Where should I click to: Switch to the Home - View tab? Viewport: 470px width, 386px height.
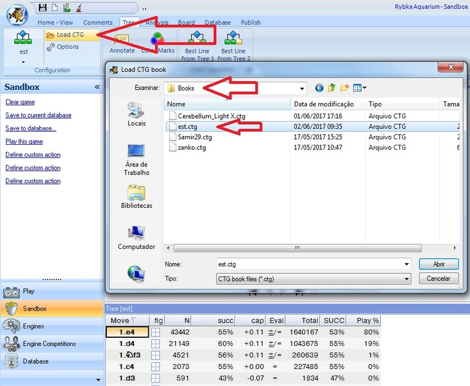(x=55, y=22)
